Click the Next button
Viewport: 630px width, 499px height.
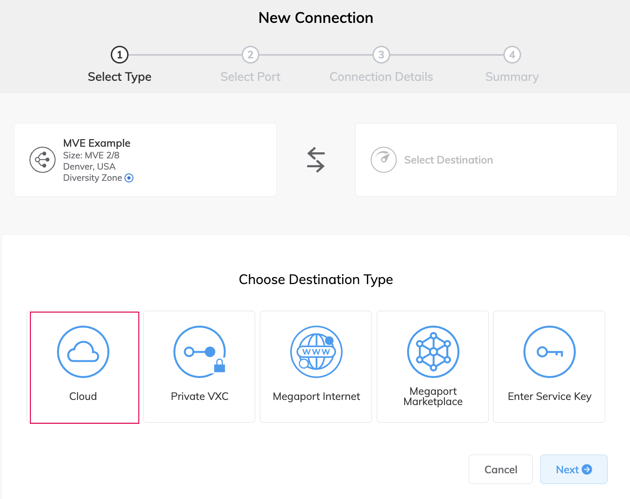point(573,469)
